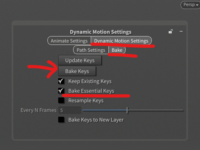Open the Persp camera dropdown
200x150 pixels.
coord(191,5)
